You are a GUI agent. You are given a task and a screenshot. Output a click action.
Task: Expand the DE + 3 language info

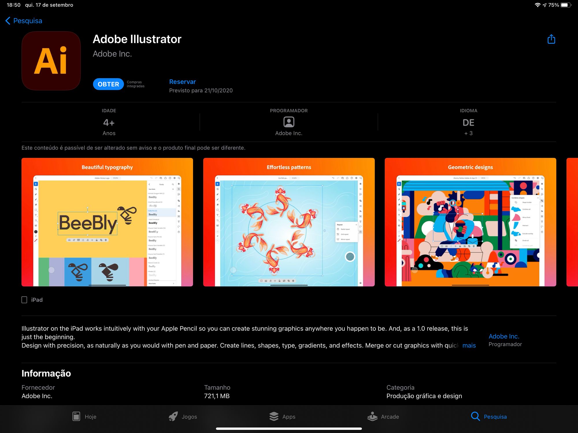(x=468, y=127)
